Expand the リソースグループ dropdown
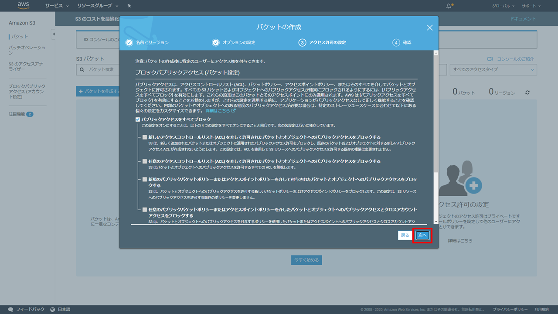558x314 pixels. 98,6
